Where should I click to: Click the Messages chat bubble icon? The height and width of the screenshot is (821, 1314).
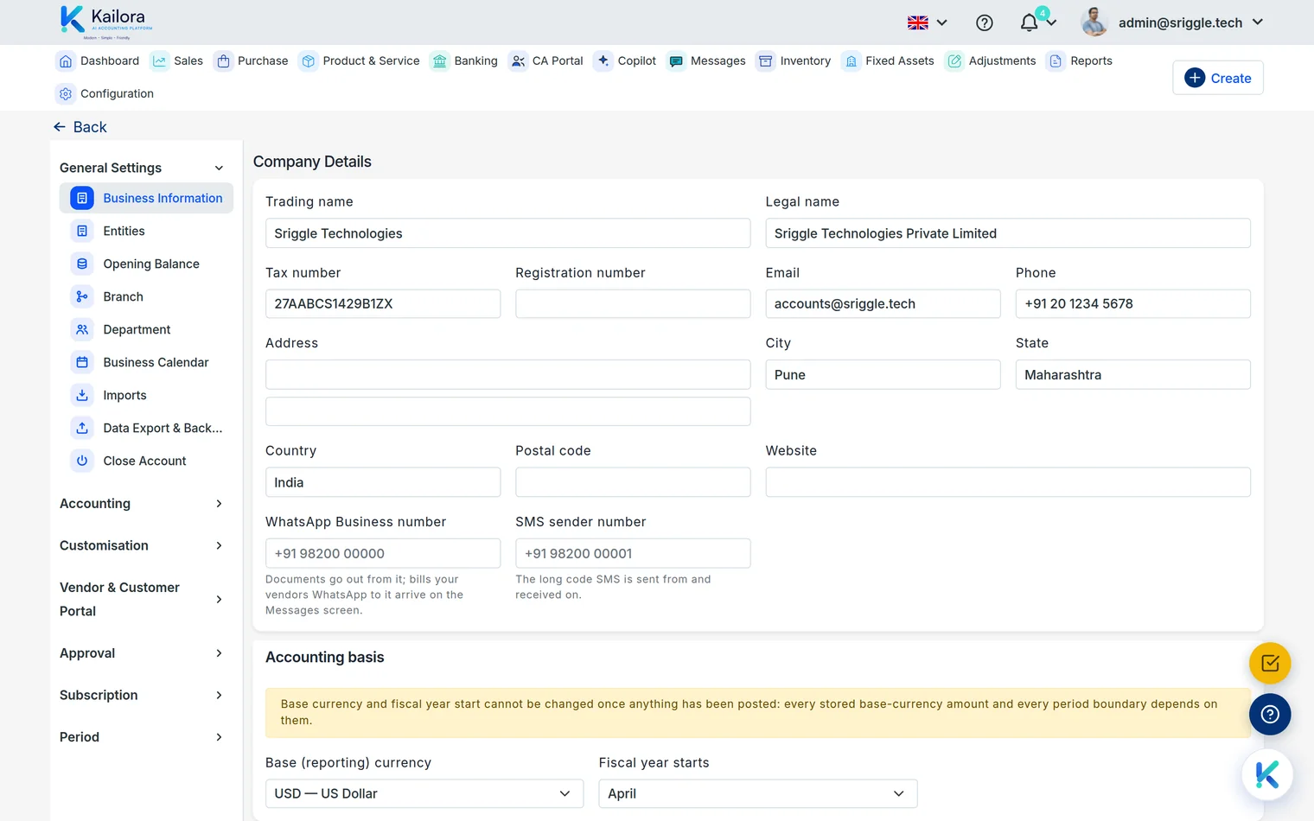pos(676,61)
